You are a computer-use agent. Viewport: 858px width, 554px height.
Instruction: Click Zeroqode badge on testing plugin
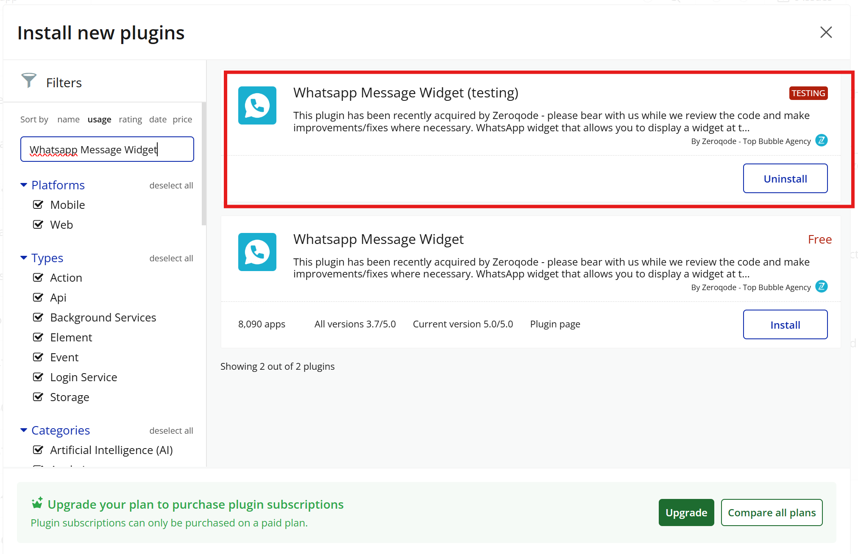point(821,141)
